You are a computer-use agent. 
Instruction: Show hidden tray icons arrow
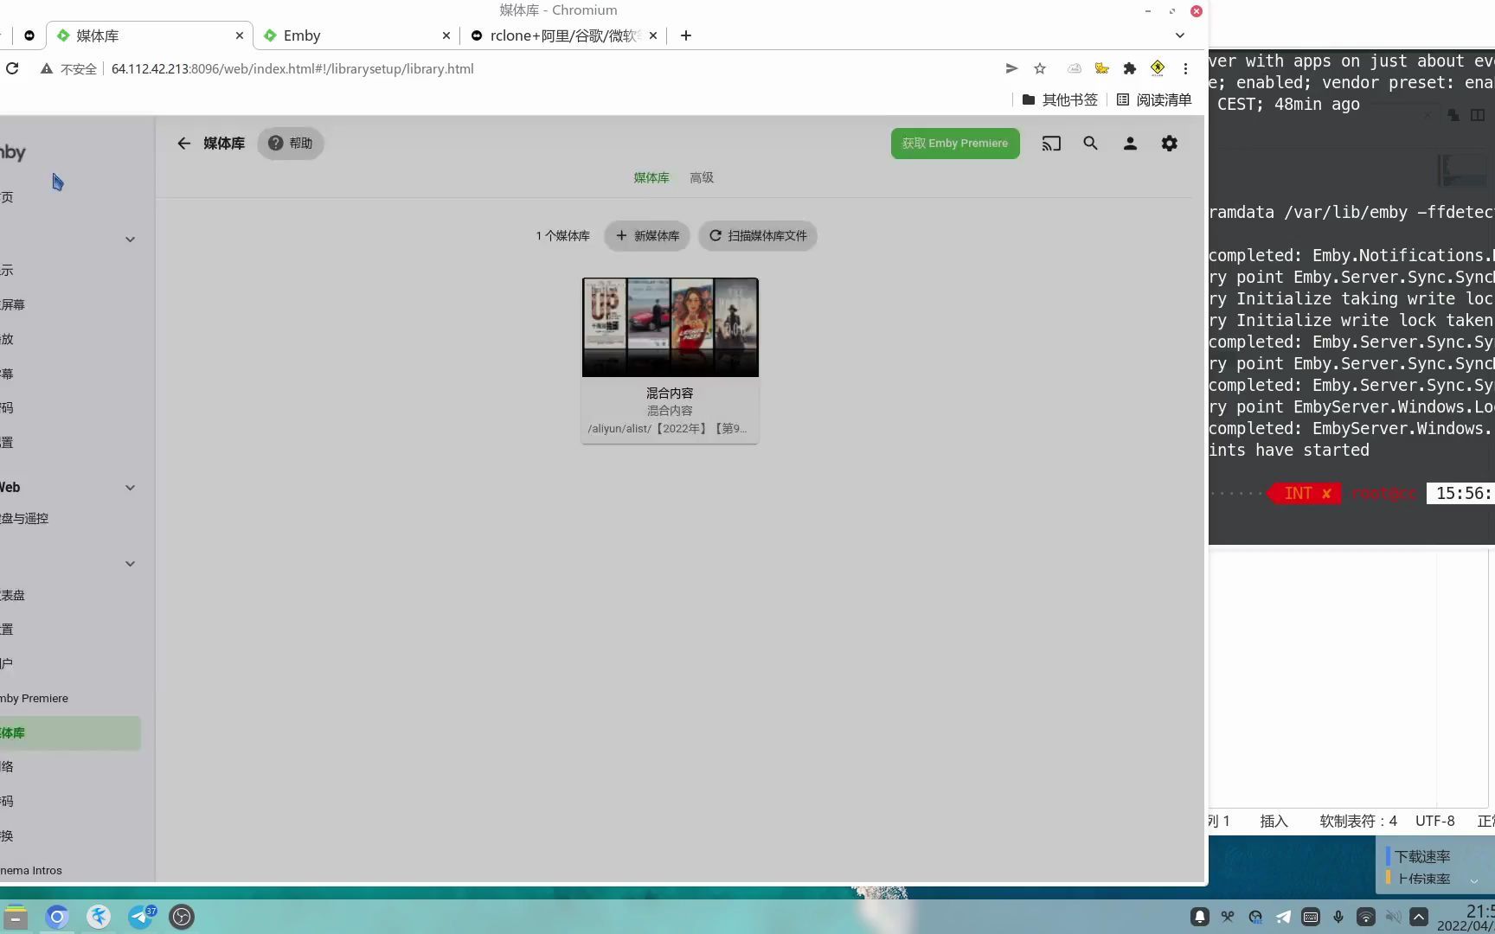coord(1419,917)
